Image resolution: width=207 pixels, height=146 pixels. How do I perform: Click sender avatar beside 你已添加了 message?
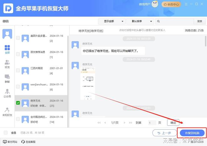75,45
